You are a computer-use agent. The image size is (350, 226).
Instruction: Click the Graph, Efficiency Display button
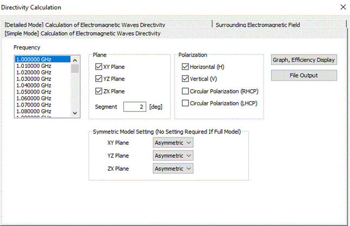[x=304, y=60]
